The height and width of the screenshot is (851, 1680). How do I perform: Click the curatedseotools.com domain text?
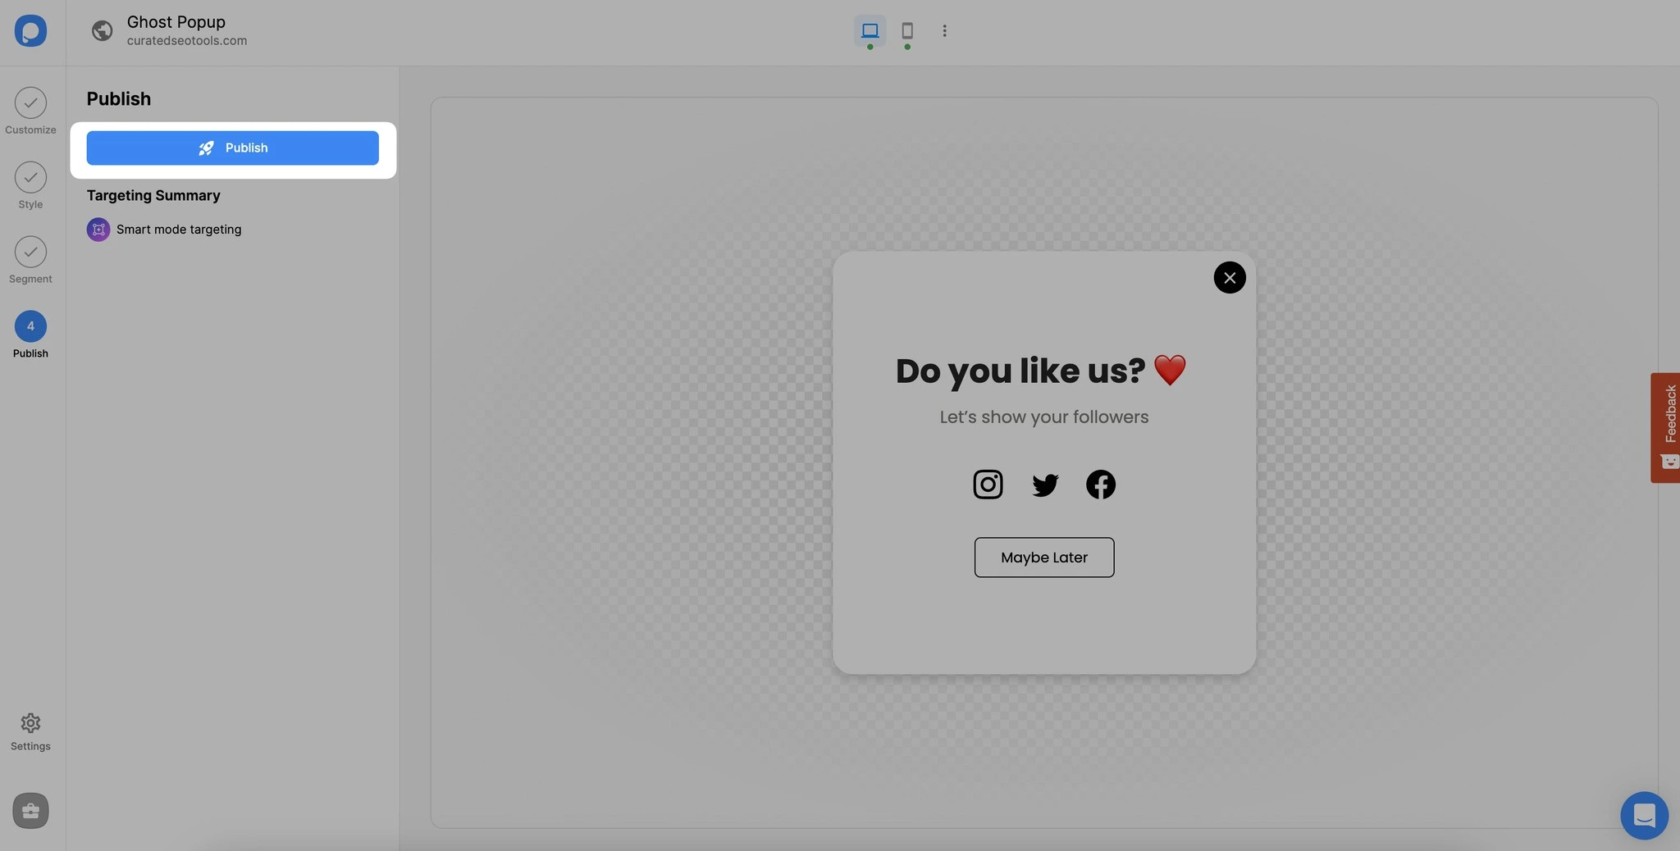187,41
